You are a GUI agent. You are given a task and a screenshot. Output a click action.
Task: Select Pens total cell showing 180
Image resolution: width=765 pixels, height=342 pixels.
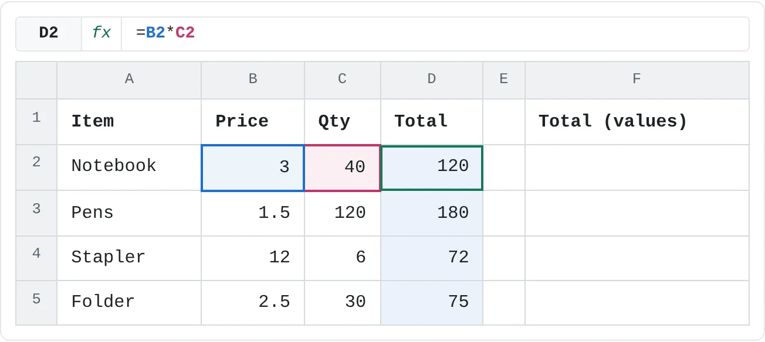pyautogui.click(x=432, y=213)
